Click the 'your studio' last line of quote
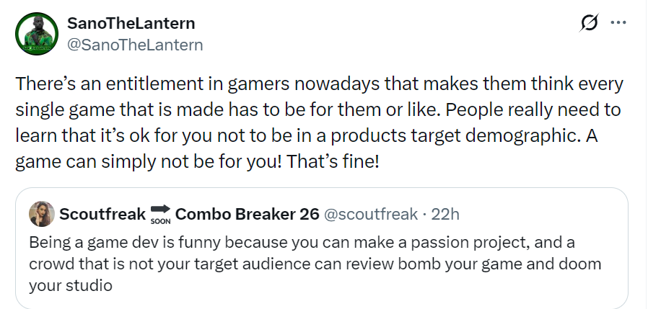 coord(71,285)
